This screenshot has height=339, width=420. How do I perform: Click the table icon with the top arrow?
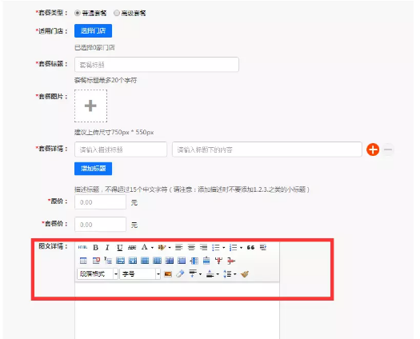[206, 260]
